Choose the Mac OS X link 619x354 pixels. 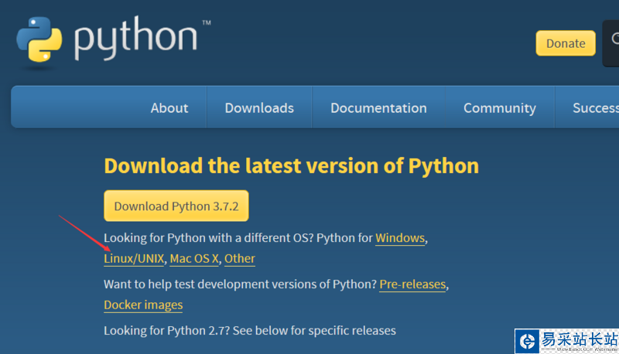[x=195, y=258]
